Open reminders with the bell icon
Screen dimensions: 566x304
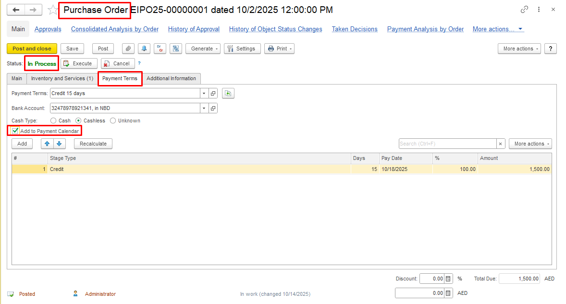tap(144, 49)
